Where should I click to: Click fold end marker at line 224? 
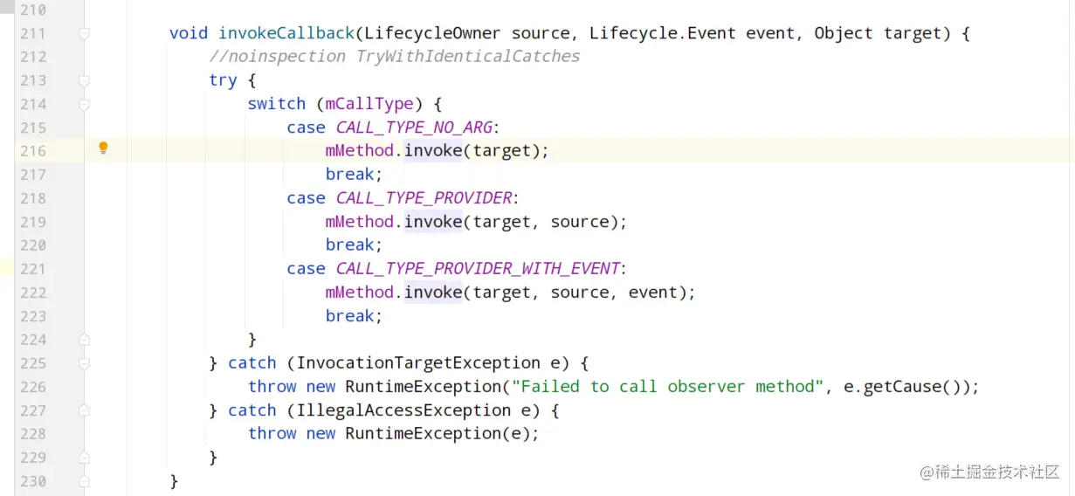click(x=85, y=339)
